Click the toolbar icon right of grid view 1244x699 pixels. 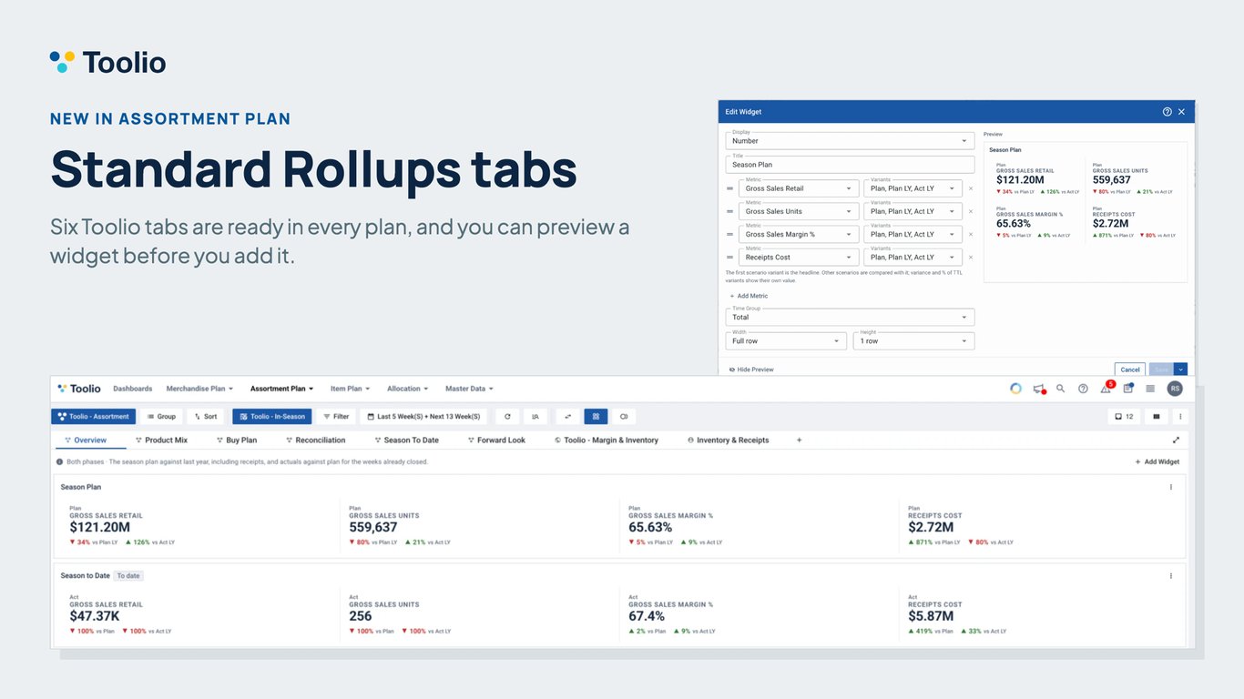pyautogui.click(x=624, y=416)
